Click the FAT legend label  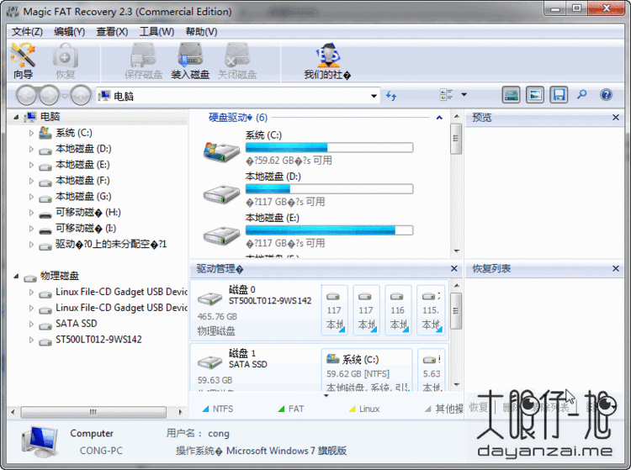296,409
